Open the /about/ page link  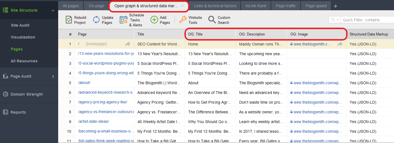84,83
